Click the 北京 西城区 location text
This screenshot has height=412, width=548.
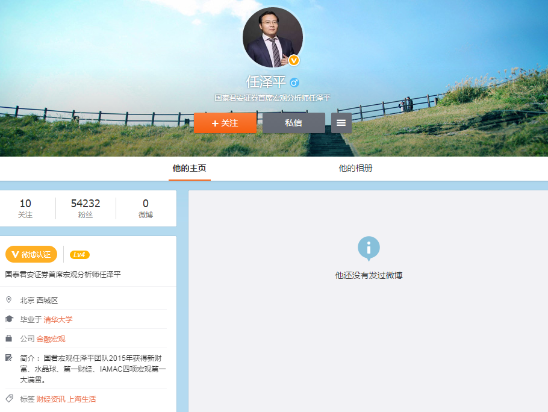(39, 300)
